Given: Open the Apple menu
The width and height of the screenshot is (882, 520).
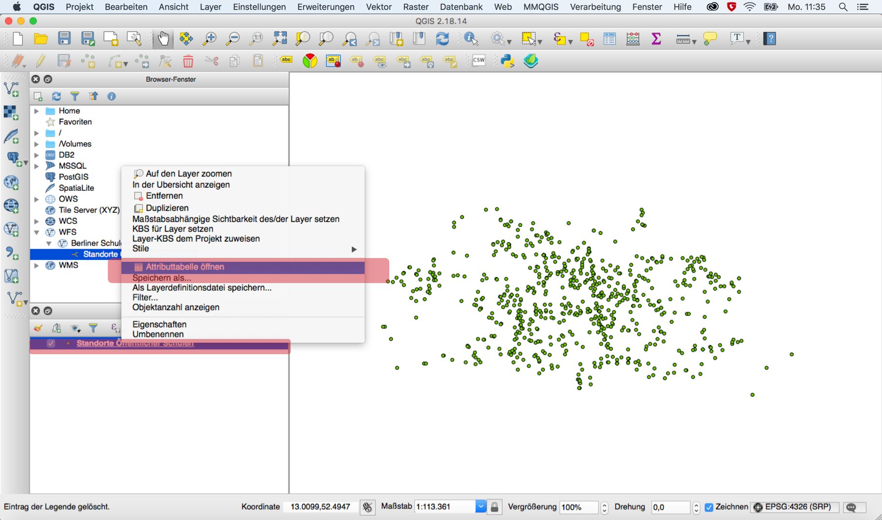Looking at the screenshot, I should (x=16, y=7).
